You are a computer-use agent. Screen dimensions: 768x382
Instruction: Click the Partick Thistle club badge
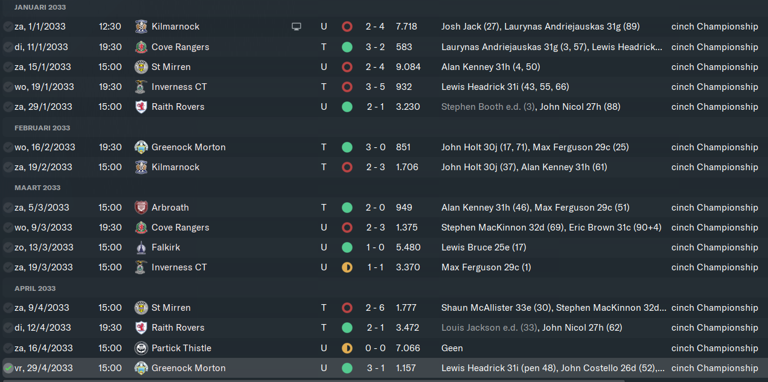141,348
